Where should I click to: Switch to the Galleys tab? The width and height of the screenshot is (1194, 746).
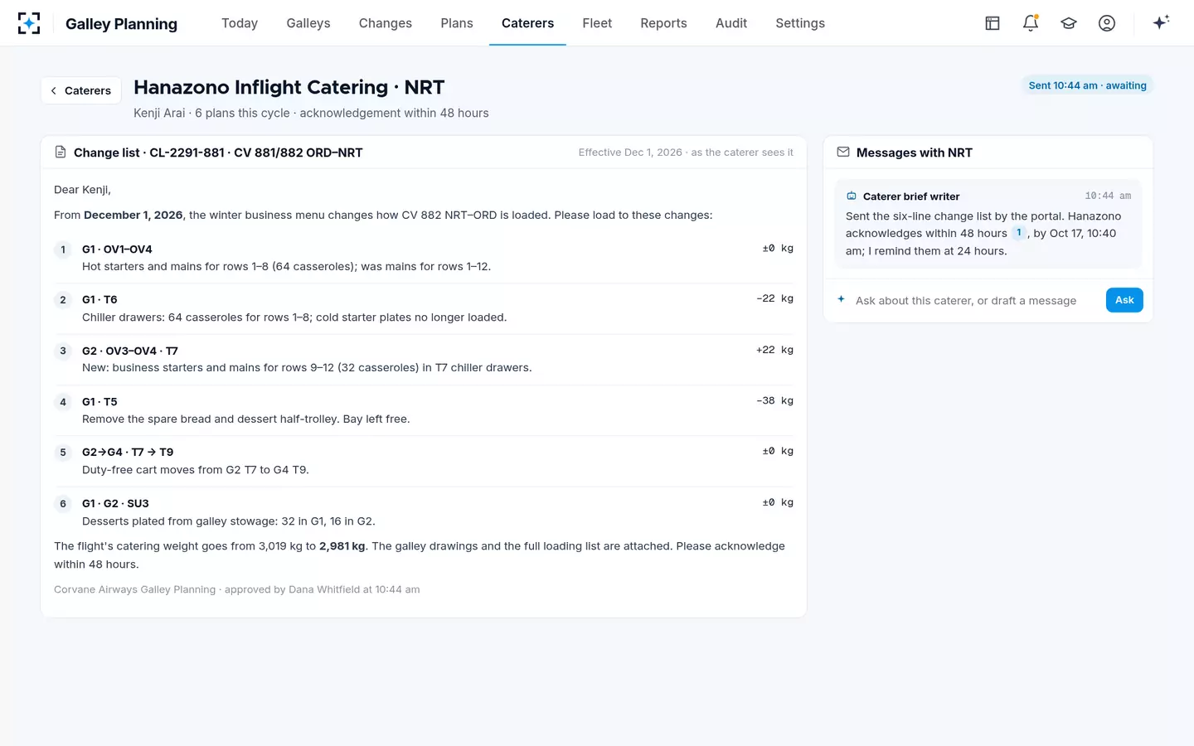coord(308,23)
